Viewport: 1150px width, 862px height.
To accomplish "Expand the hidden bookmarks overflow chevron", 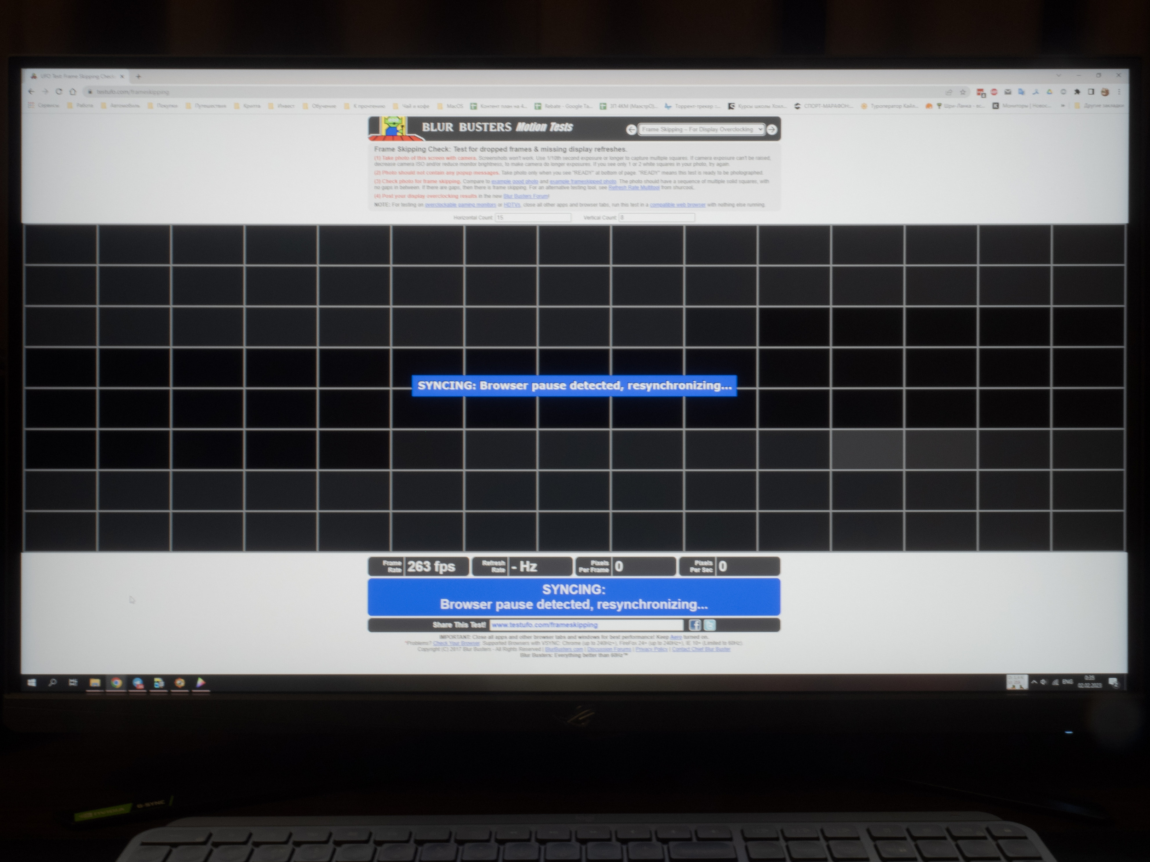I will click(1063, 106).
